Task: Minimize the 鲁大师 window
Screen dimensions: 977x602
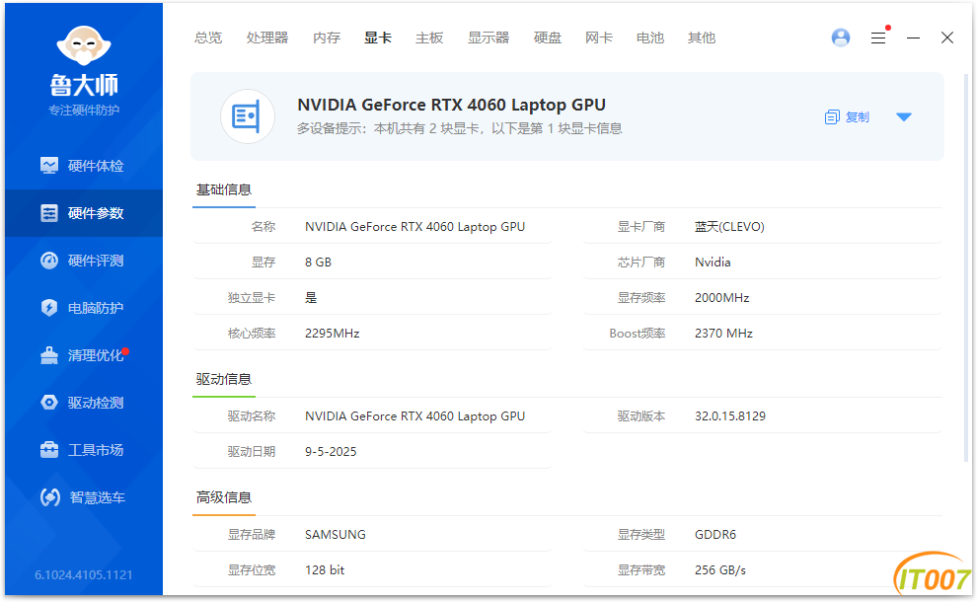Action: [x=914, y=38]
